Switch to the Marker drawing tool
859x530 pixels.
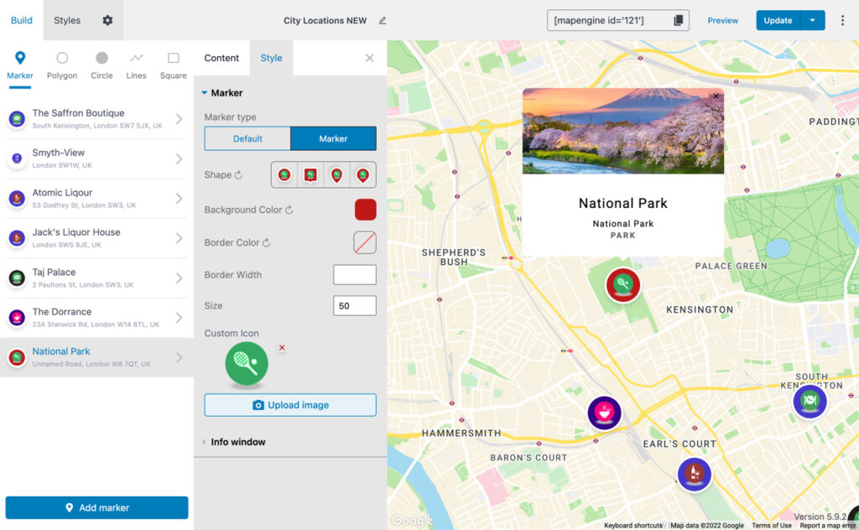[19, 63]
